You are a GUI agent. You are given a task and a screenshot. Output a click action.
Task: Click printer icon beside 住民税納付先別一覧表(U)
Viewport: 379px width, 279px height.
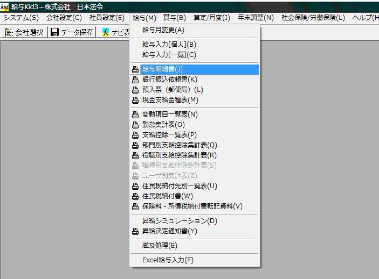coord(135,186)
